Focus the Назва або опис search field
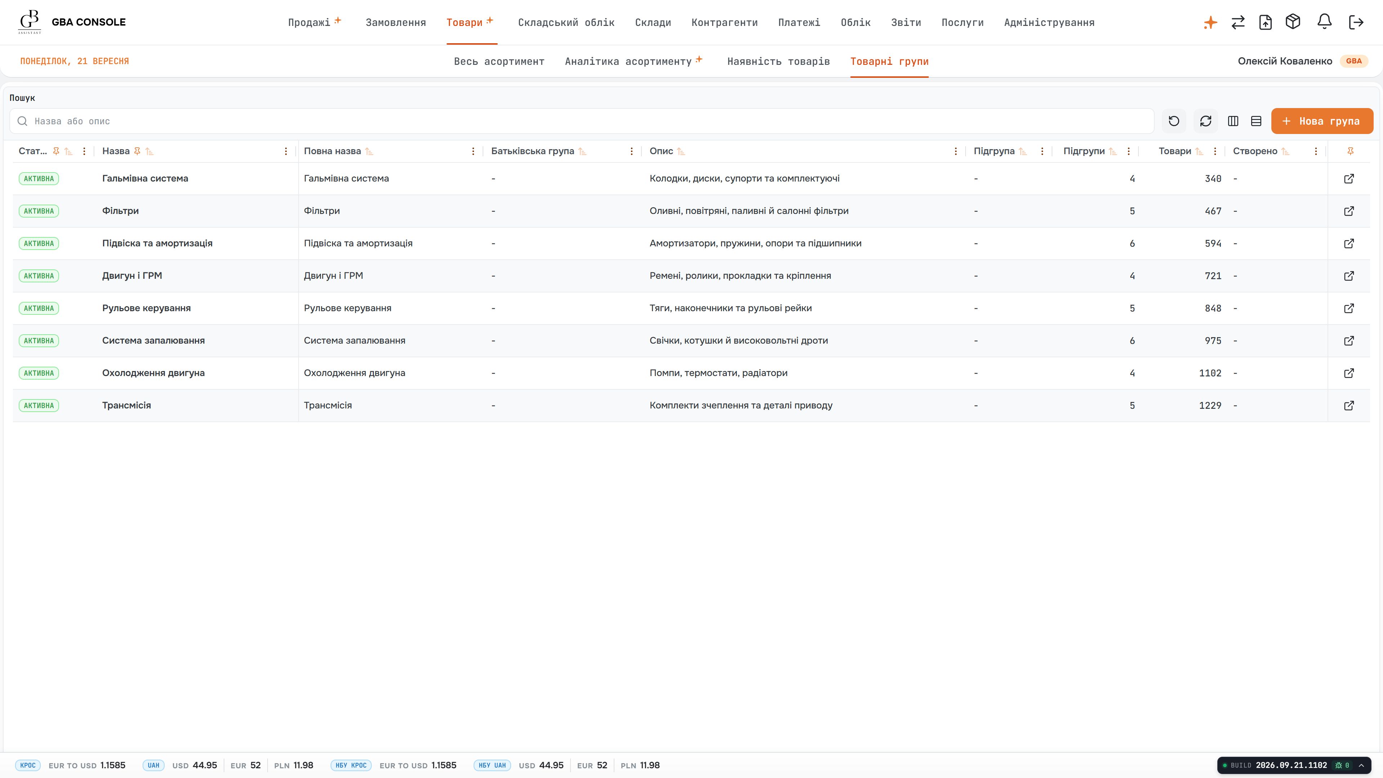This screenshot has height=778, width=1383. (582, 121)
